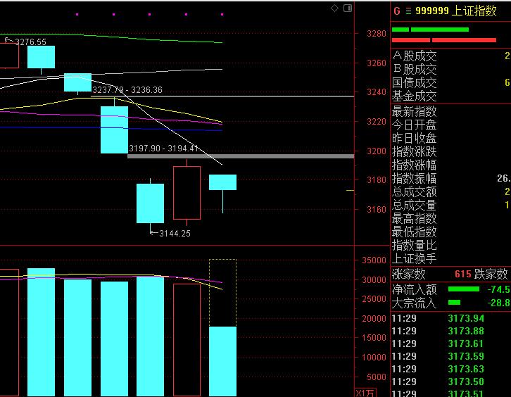
Task: Select tick entry 3173.63
Action: 466,370
